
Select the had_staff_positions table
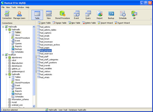click(x=47, y=62)
